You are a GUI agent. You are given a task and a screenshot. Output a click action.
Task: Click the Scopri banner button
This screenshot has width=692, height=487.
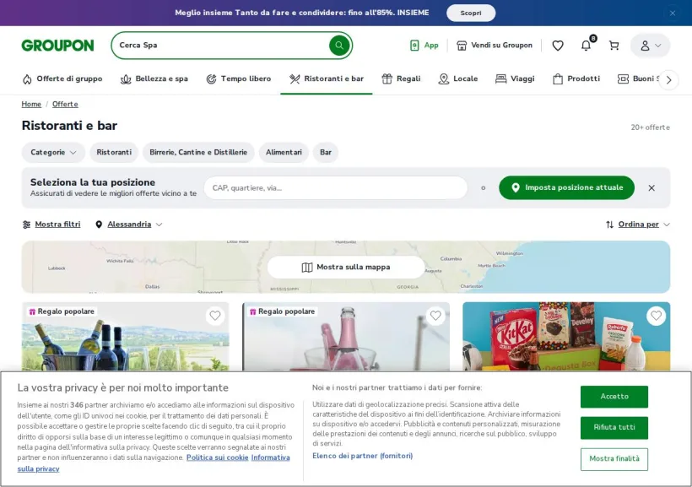[471, 13]
